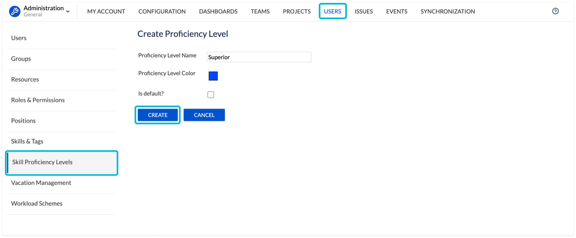Viewport: 576px width, 238px height.
Task: Open the Issues tab
Action: [364, 12]
